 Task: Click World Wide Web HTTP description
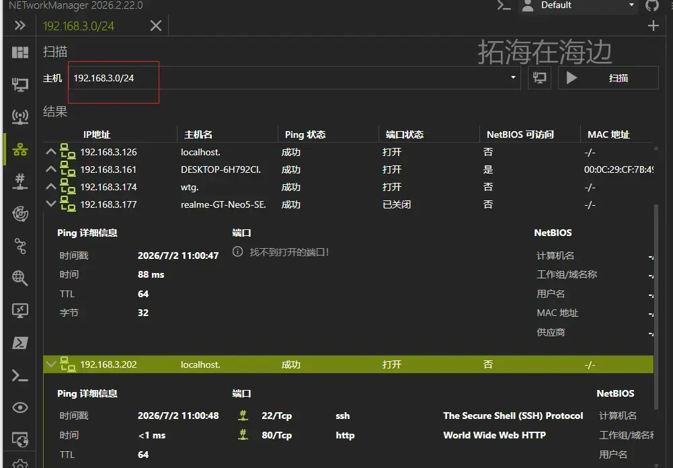pyautogui.click(x=494, y=435)
